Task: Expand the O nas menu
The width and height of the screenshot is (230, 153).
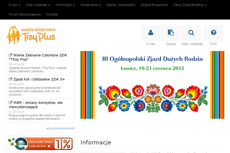Action: [15, 5]
